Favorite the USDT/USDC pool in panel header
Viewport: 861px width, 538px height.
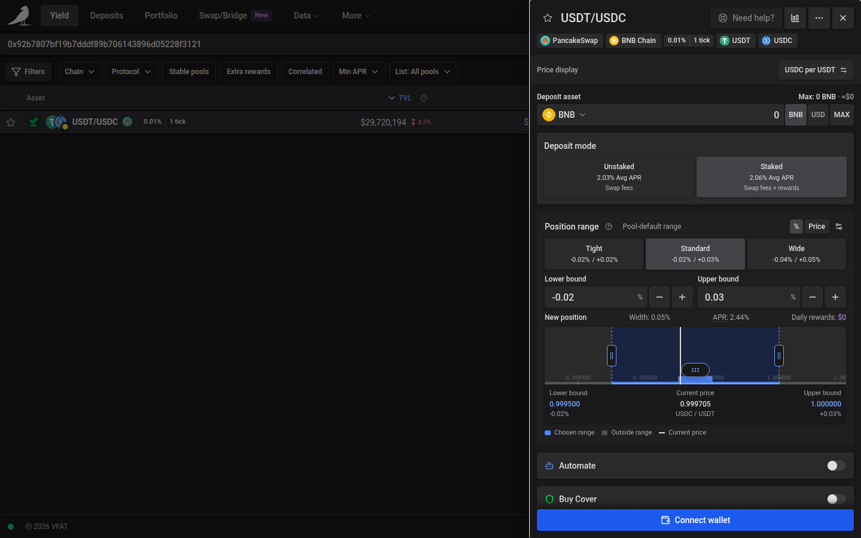click(x=547, y=18)
